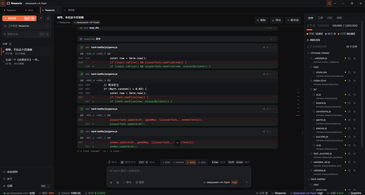Click the scroll-to-bottom arrow in the chat
The image size is (365, 195).
[177, 143]
